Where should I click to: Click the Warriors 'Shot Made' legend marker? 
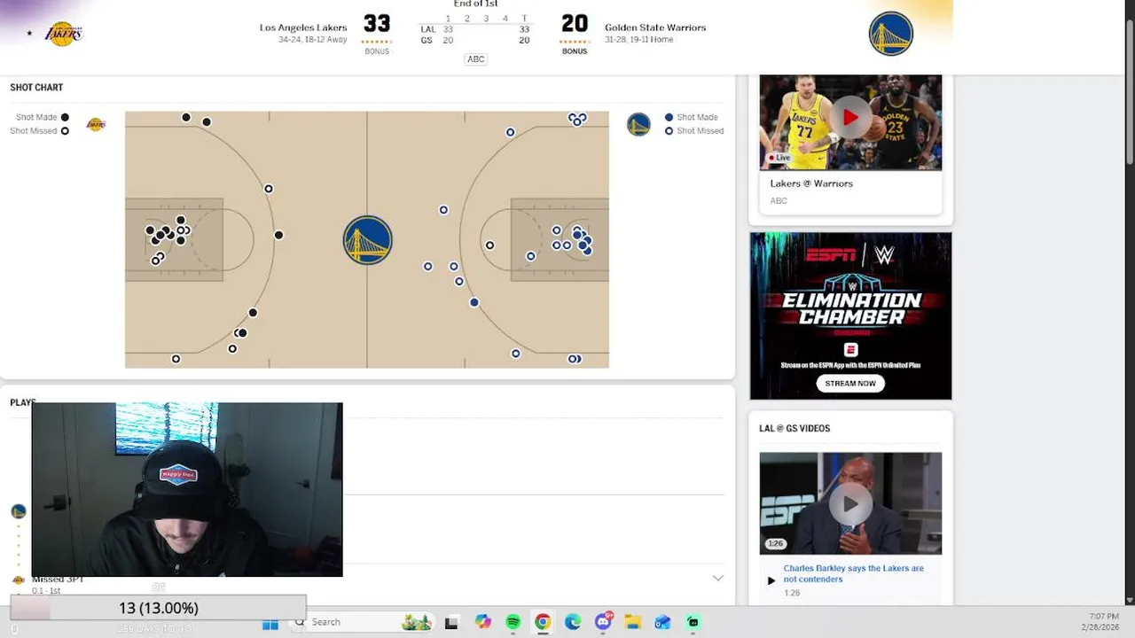pos(669,117)
